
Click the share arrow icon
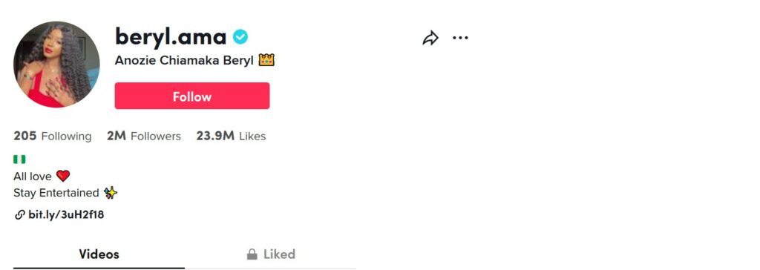(430, 38)
